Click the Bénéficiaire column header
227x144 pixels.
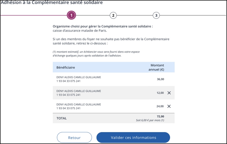tap(66, 67)
